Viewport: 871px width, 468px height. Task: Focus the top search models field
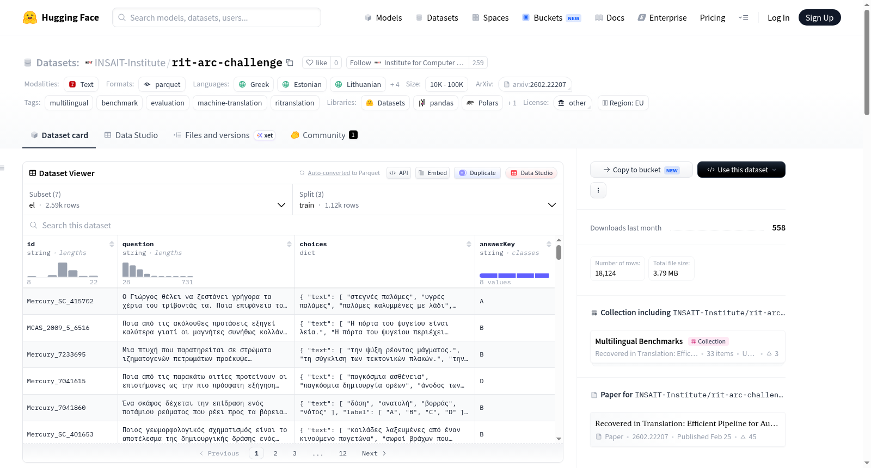pyautogui.click(x=217, y=17)
